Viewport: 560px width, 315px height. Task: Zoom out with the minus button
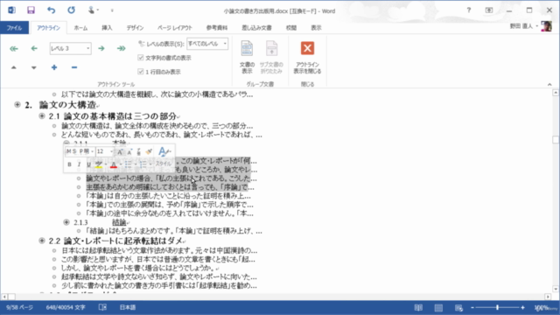point(472,307)
